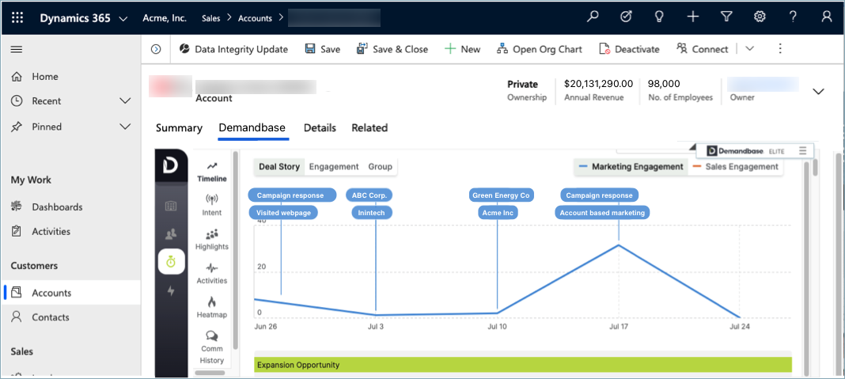The height and width of the screenshot is (379, 845).
Task: Select the Deal Story view
Action: pos(279,167)
